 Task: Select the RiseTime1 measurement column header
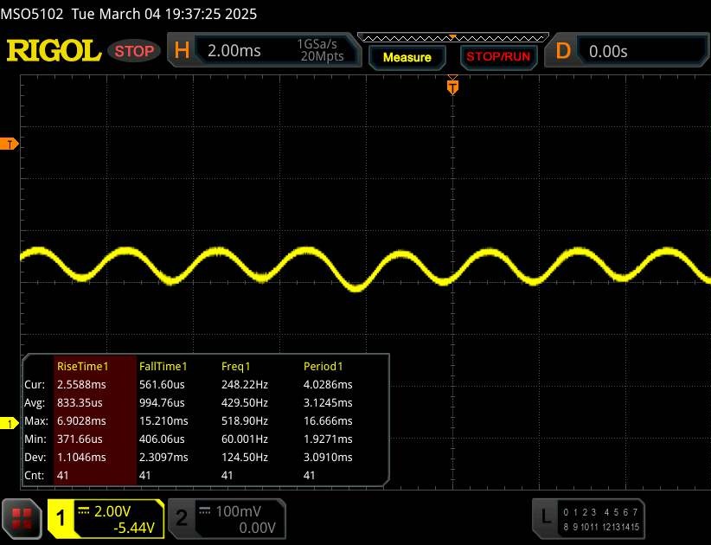pyautogui.click(x=83, y=366)
